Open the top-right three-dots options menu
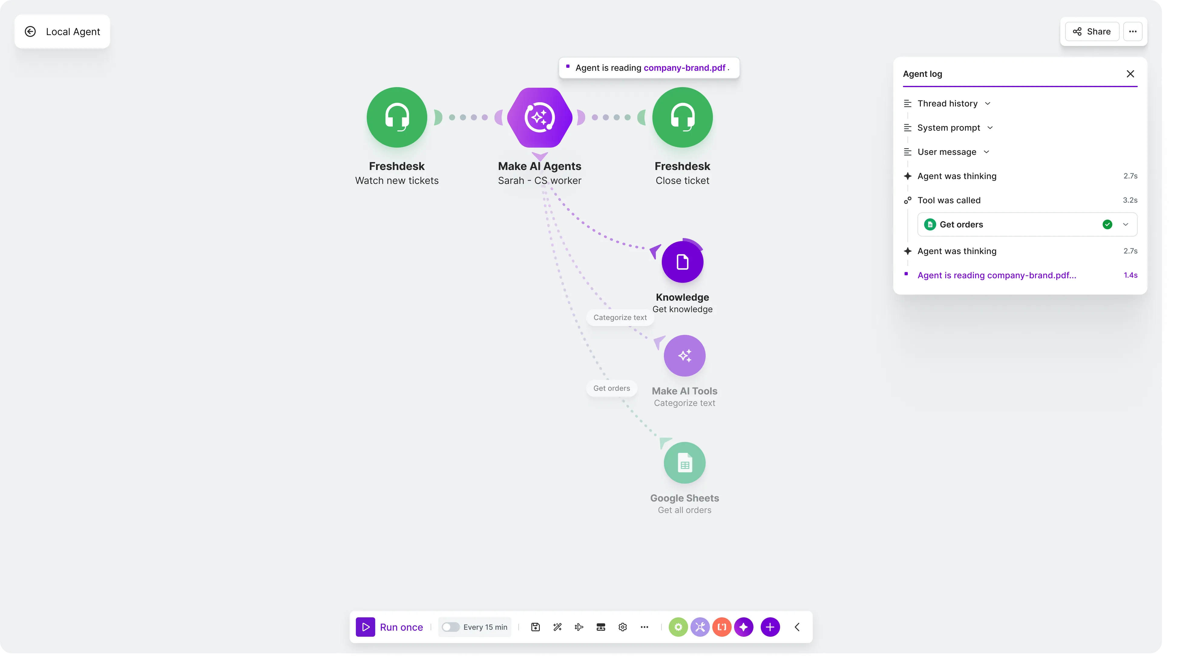The width and height of the screenshot is (1191, 660). click(1133, 31)
